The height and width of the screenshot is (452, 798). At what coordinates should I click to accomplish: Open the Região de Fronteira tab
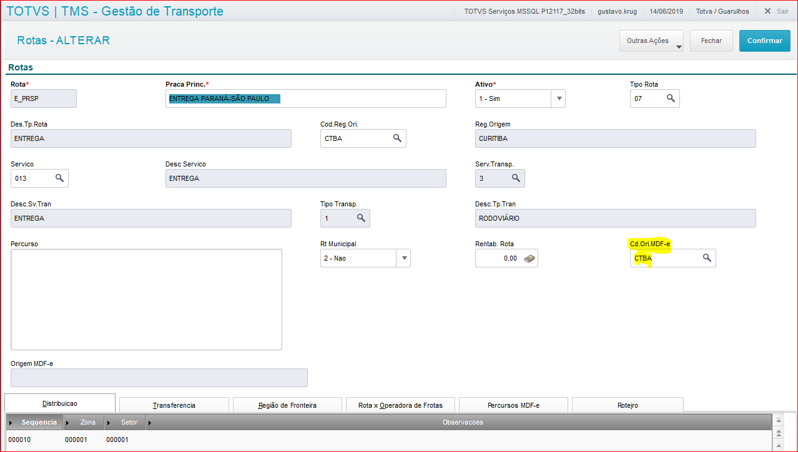tap(287, 405)
